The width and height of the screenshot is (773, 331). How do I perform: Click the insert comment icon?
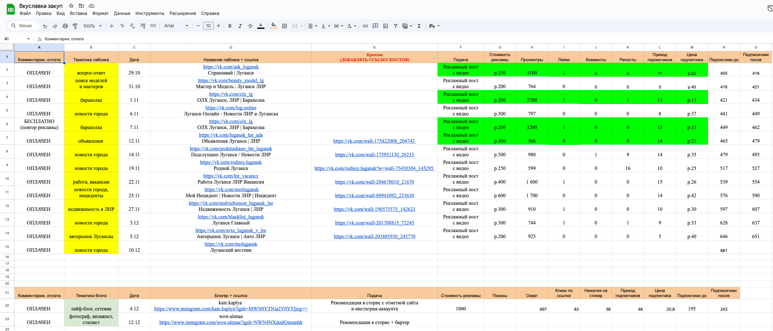click(375, 26)
